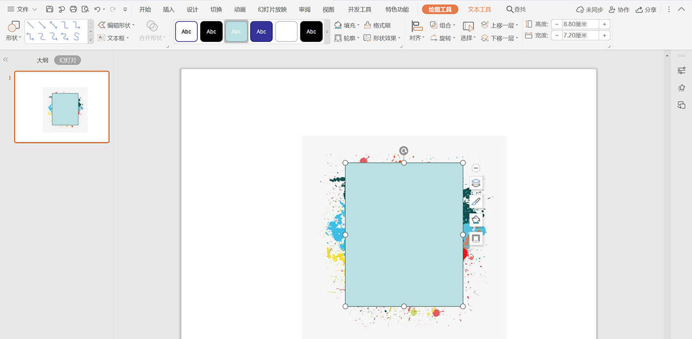692x339 pixels.
Task: Click the floating fill bucket icon beside shape
Action: pos(476,220)
